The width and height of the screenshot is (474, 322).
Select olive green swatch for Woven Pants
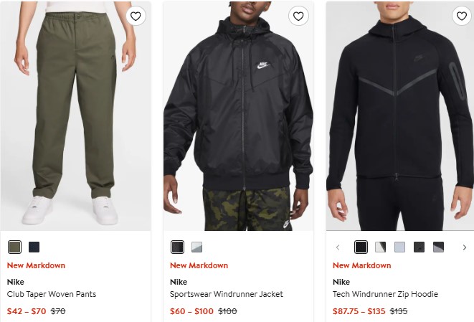coord(14,247)
